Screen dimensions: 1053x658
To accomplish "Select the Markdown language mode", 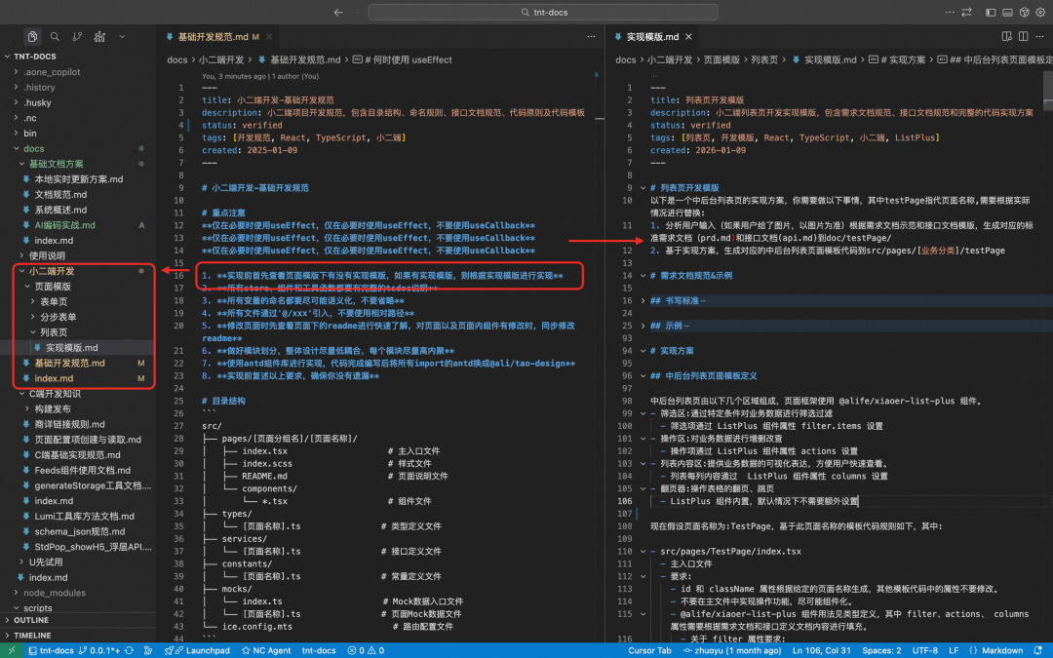I will [995, 650].
